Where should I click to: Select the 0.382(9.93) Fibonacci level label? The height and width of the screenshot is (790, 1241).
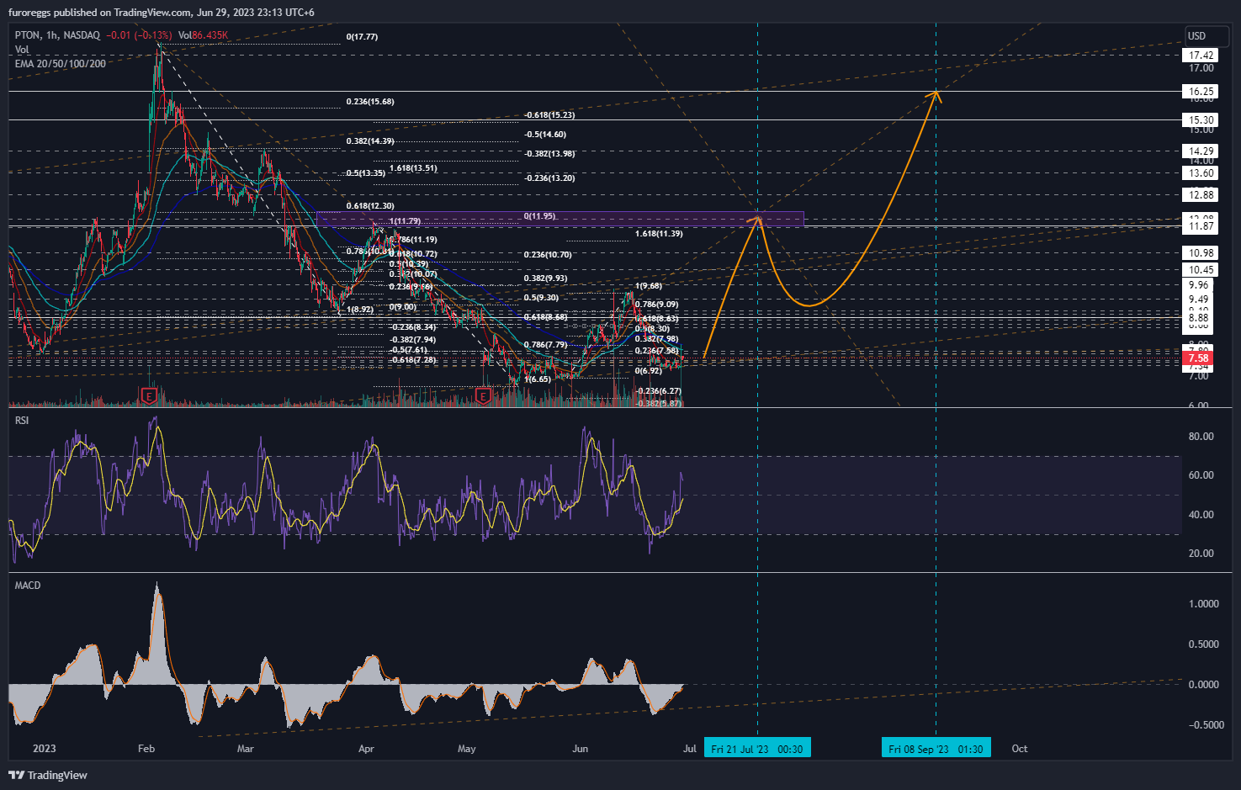tap(545, 278)
